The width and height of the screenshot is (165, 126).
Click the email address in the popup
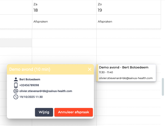[x=46, y=91]
